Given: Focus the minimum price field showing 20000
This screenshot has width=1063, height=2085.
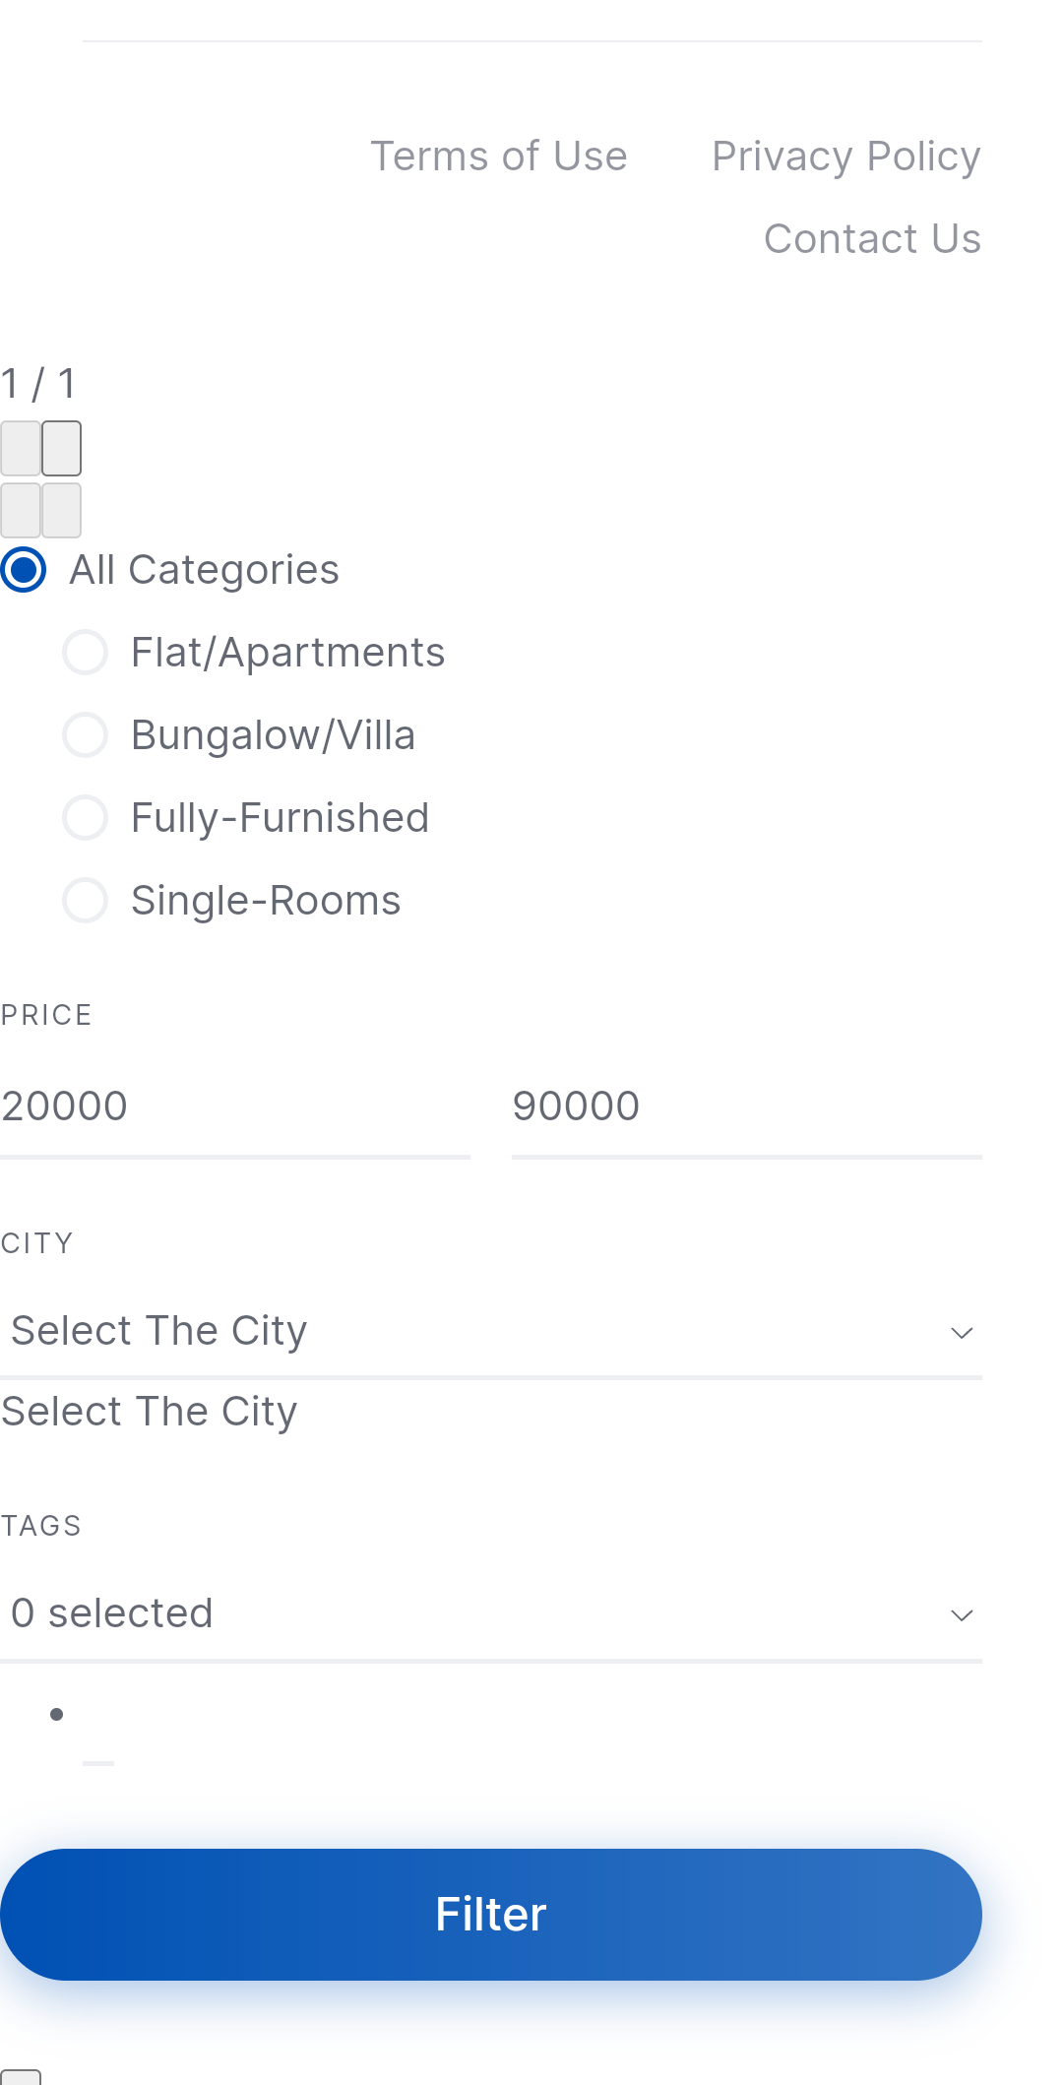Looking at the screenshot, I should (x=234, y=1106).
